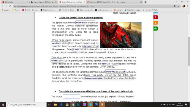190x107 pixels.
Task: Click the orange Blogger share icon
Action: click(x=156, y=23)
